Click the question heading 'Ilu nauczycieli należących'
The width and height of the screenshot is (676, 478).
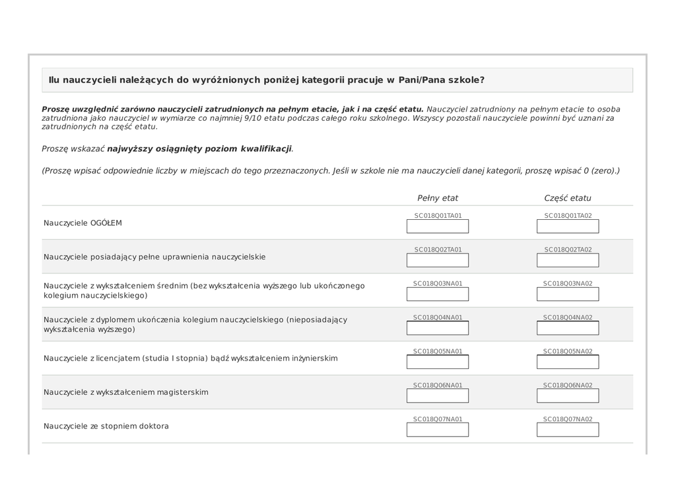[x=266, y=80]
